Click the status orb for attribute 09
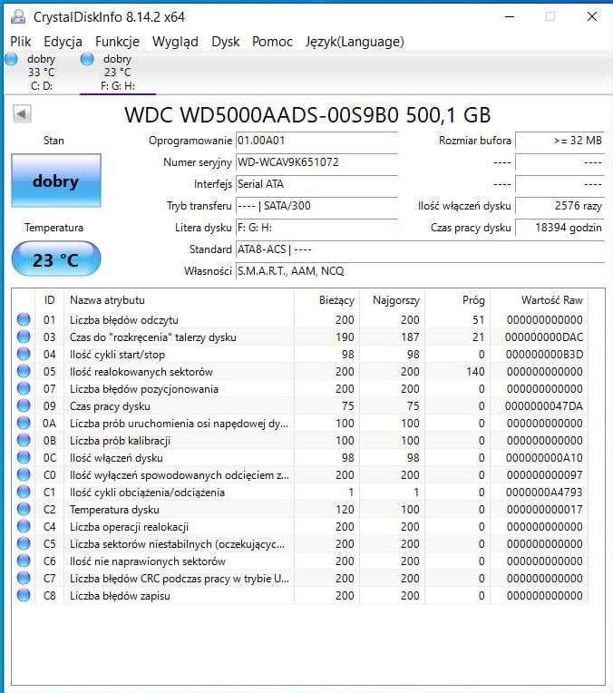Viewport: 613px width, 693px height. click(24, 405)
